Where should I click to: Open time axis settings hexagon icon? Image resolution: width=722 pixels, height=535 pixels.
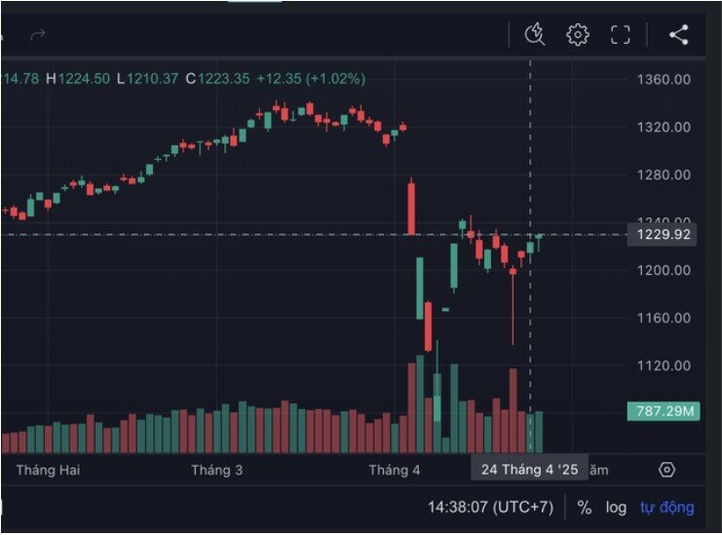coord(666,470)
